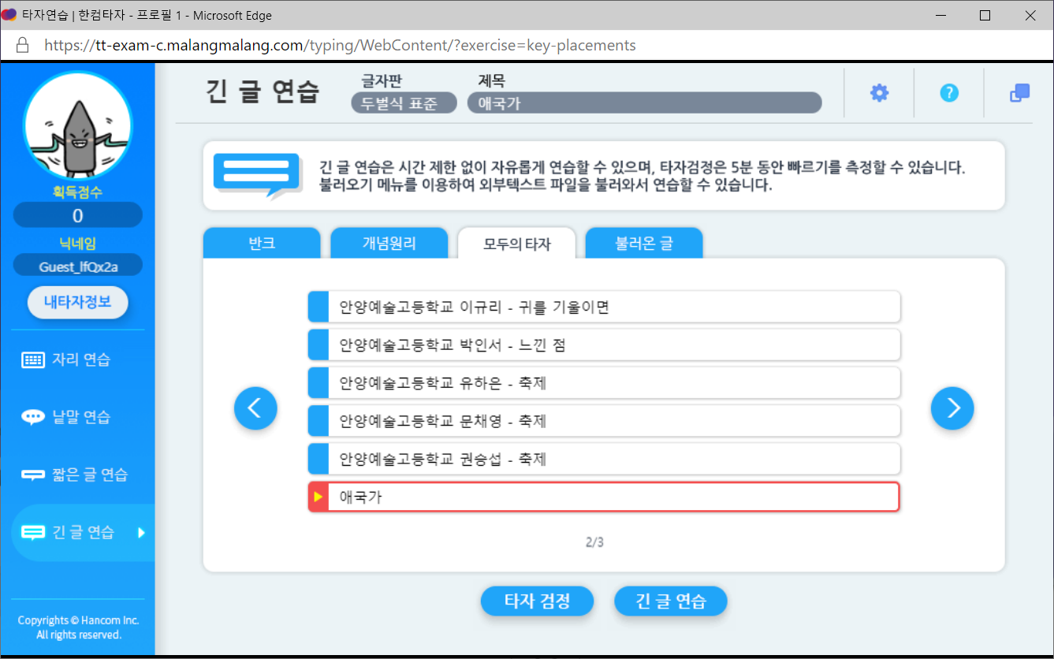Click the 획득점수 label
This screenshot has width=1054, height=659.
tap(77, 192)
